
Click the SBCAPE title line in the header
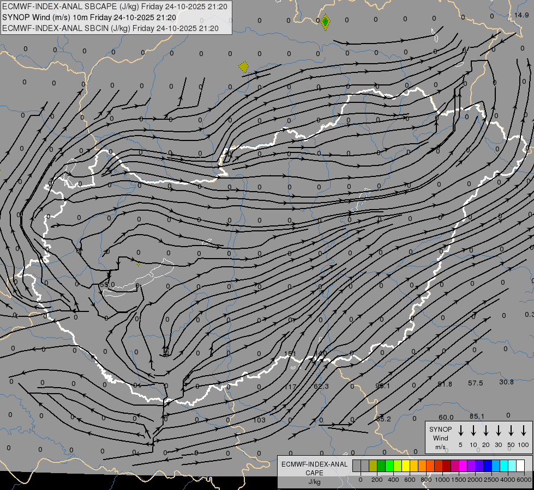[115, 7]
